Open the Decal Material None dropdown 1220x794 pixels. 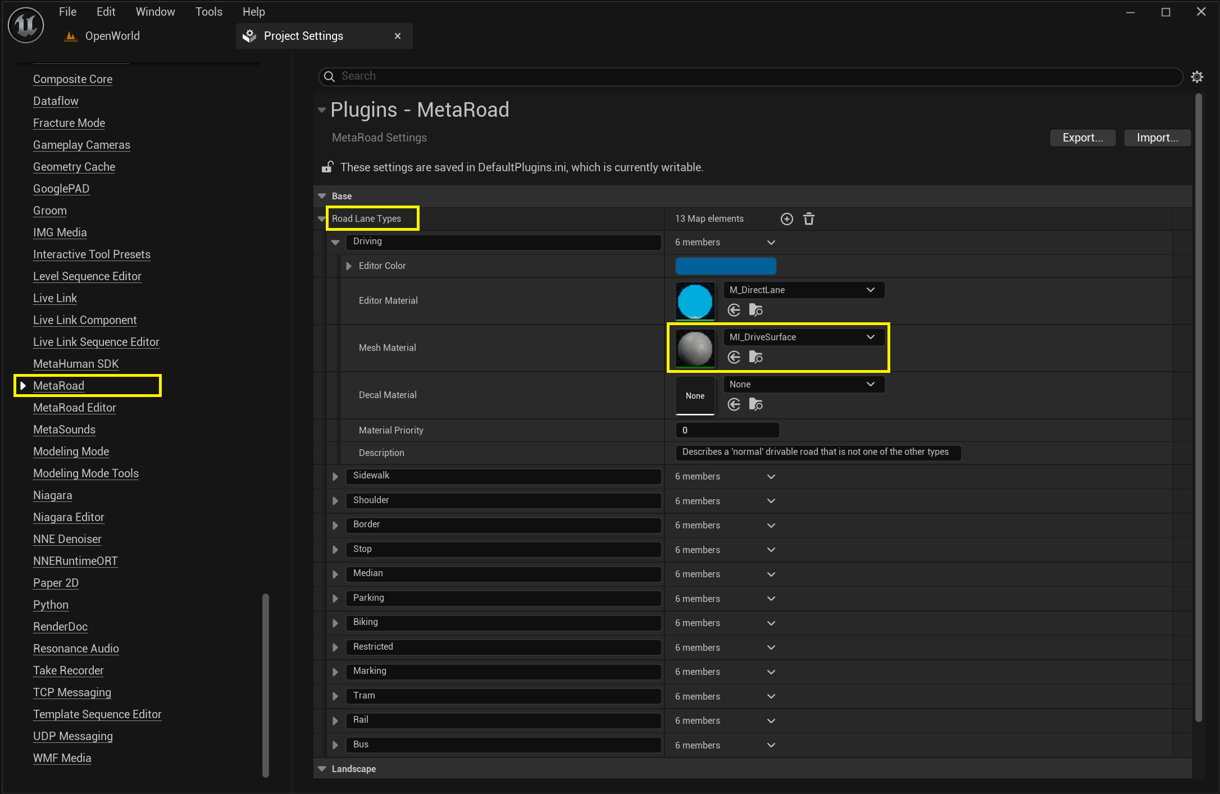coord(804,384)
